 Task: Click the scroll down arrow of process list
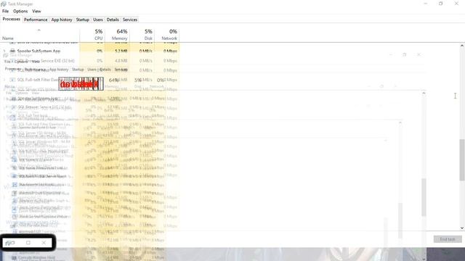462,228
